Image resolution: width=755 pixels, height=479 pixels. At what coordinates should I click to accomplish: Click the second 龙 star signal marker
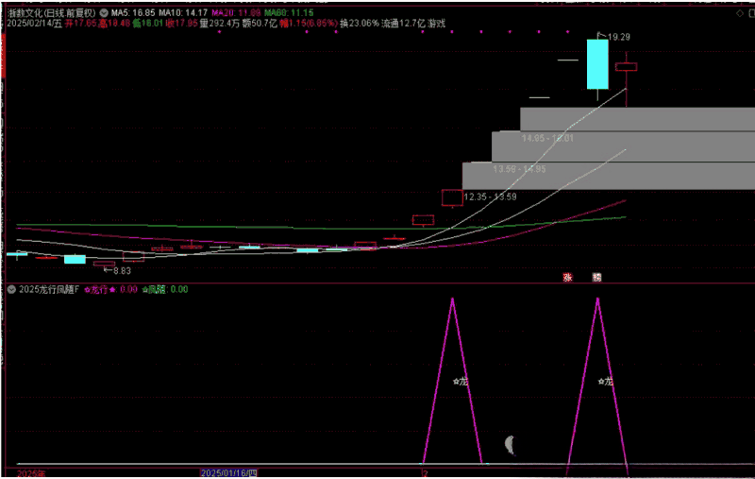point(606,382)
